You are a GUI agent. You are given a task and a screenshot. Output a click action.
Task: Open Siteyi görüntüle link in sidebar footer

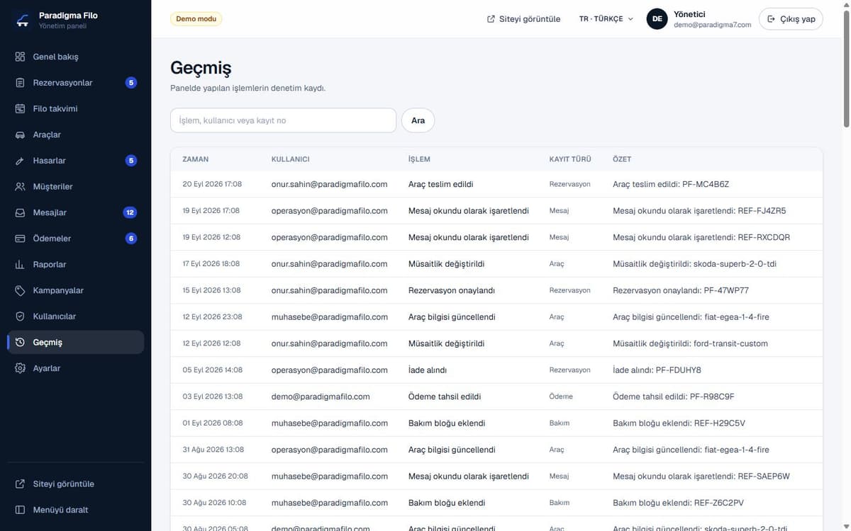pyautogui.click(x=75, y=484)
